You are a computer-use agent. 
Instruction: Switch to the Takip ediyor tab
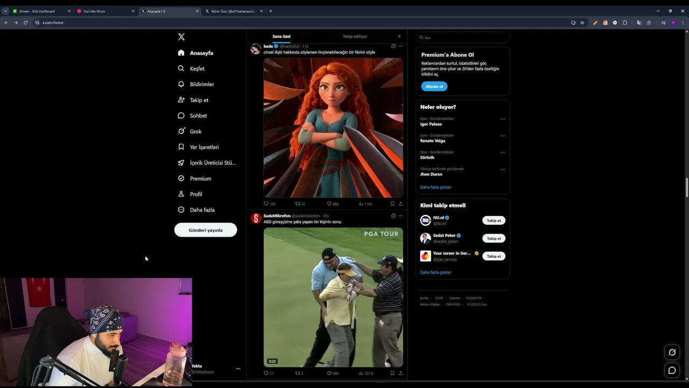click(355, 37)
